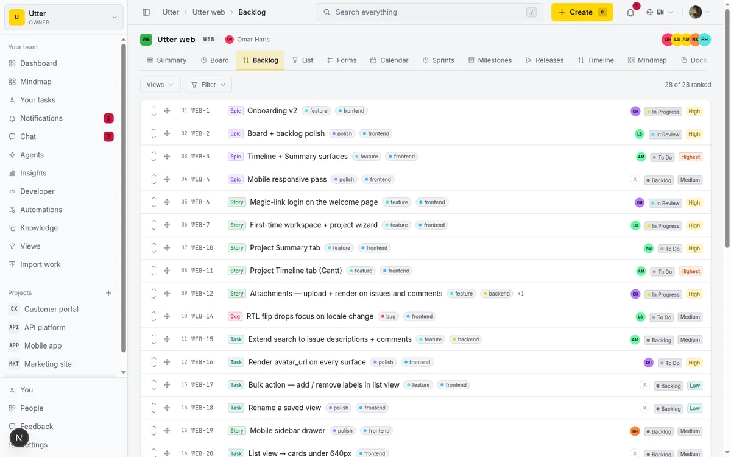This screenshot has height=457, width=731.
Task: Click the backend label on WEB-15
Action: [465, 339]
